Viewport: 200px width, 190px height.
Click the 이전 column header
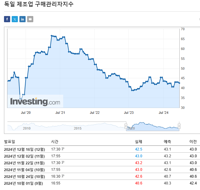pyautogui.click(x=193, y=142)
